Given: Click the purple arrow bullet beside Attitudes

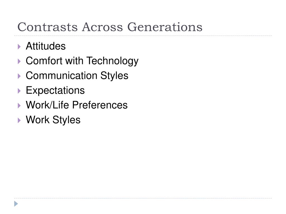Looking at the screenshot, I should (19, 47).
